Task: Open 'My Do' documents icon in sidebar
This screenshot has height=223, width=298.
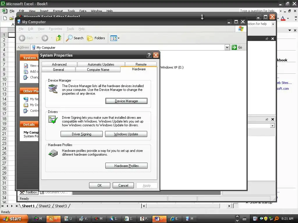Action: (x=26, y=105)
